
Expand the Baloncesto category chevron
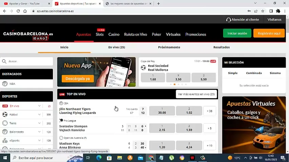coord(39,132)
